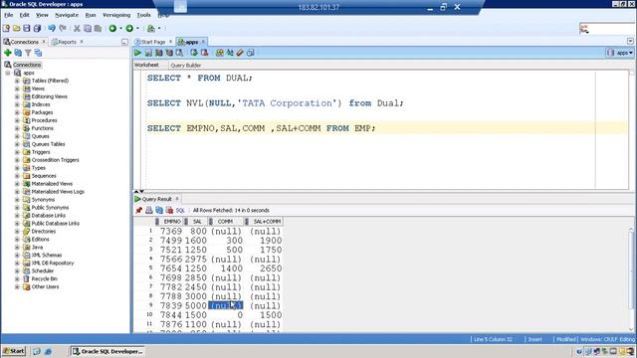Select Other Users tree item

[45, 286]
